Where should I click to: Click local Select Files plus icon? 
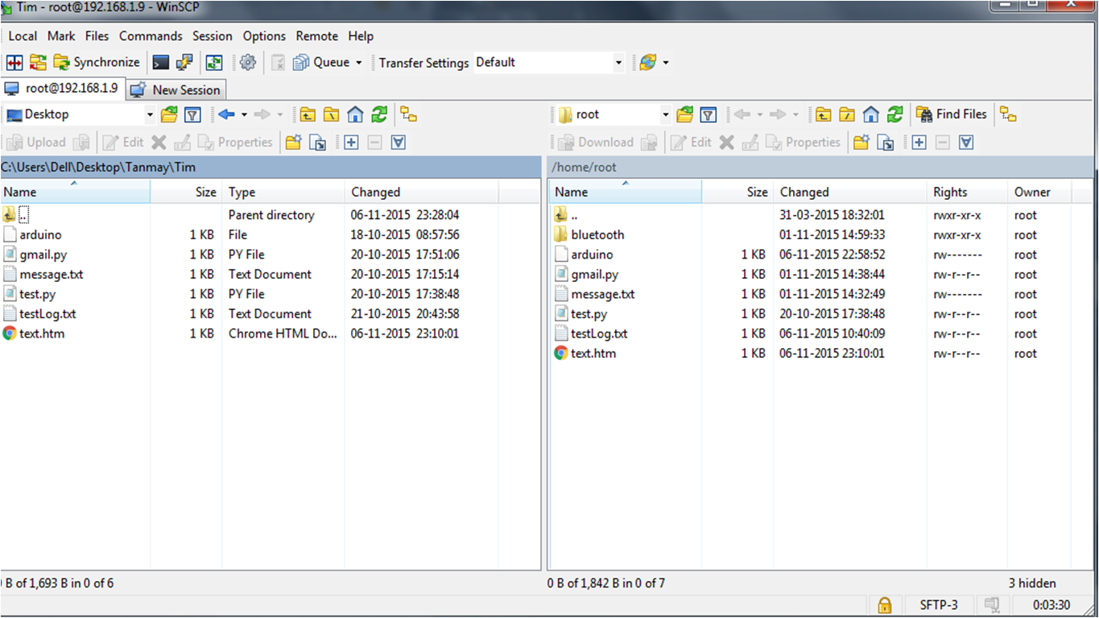pyautogui.click(x=351, y=143)
